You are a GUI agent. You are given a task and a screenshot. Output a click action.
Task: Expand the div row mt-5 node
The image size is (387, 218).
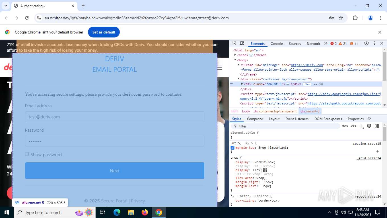[242, 84]
